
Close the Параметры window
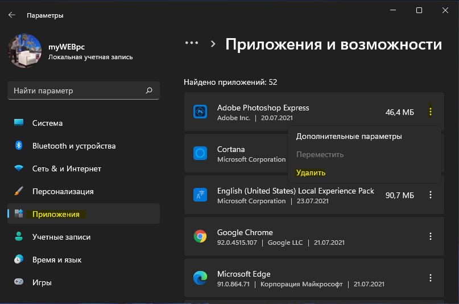click(445, 10)
